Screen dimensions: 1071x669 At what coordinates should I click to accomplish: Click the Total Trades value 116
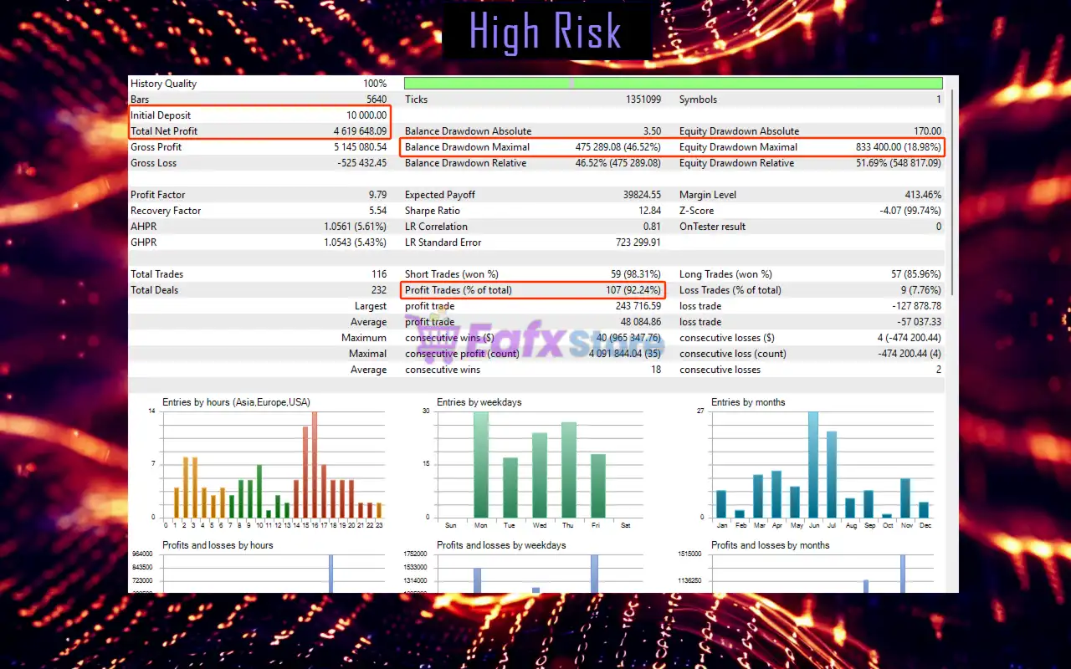click(379, 274)
